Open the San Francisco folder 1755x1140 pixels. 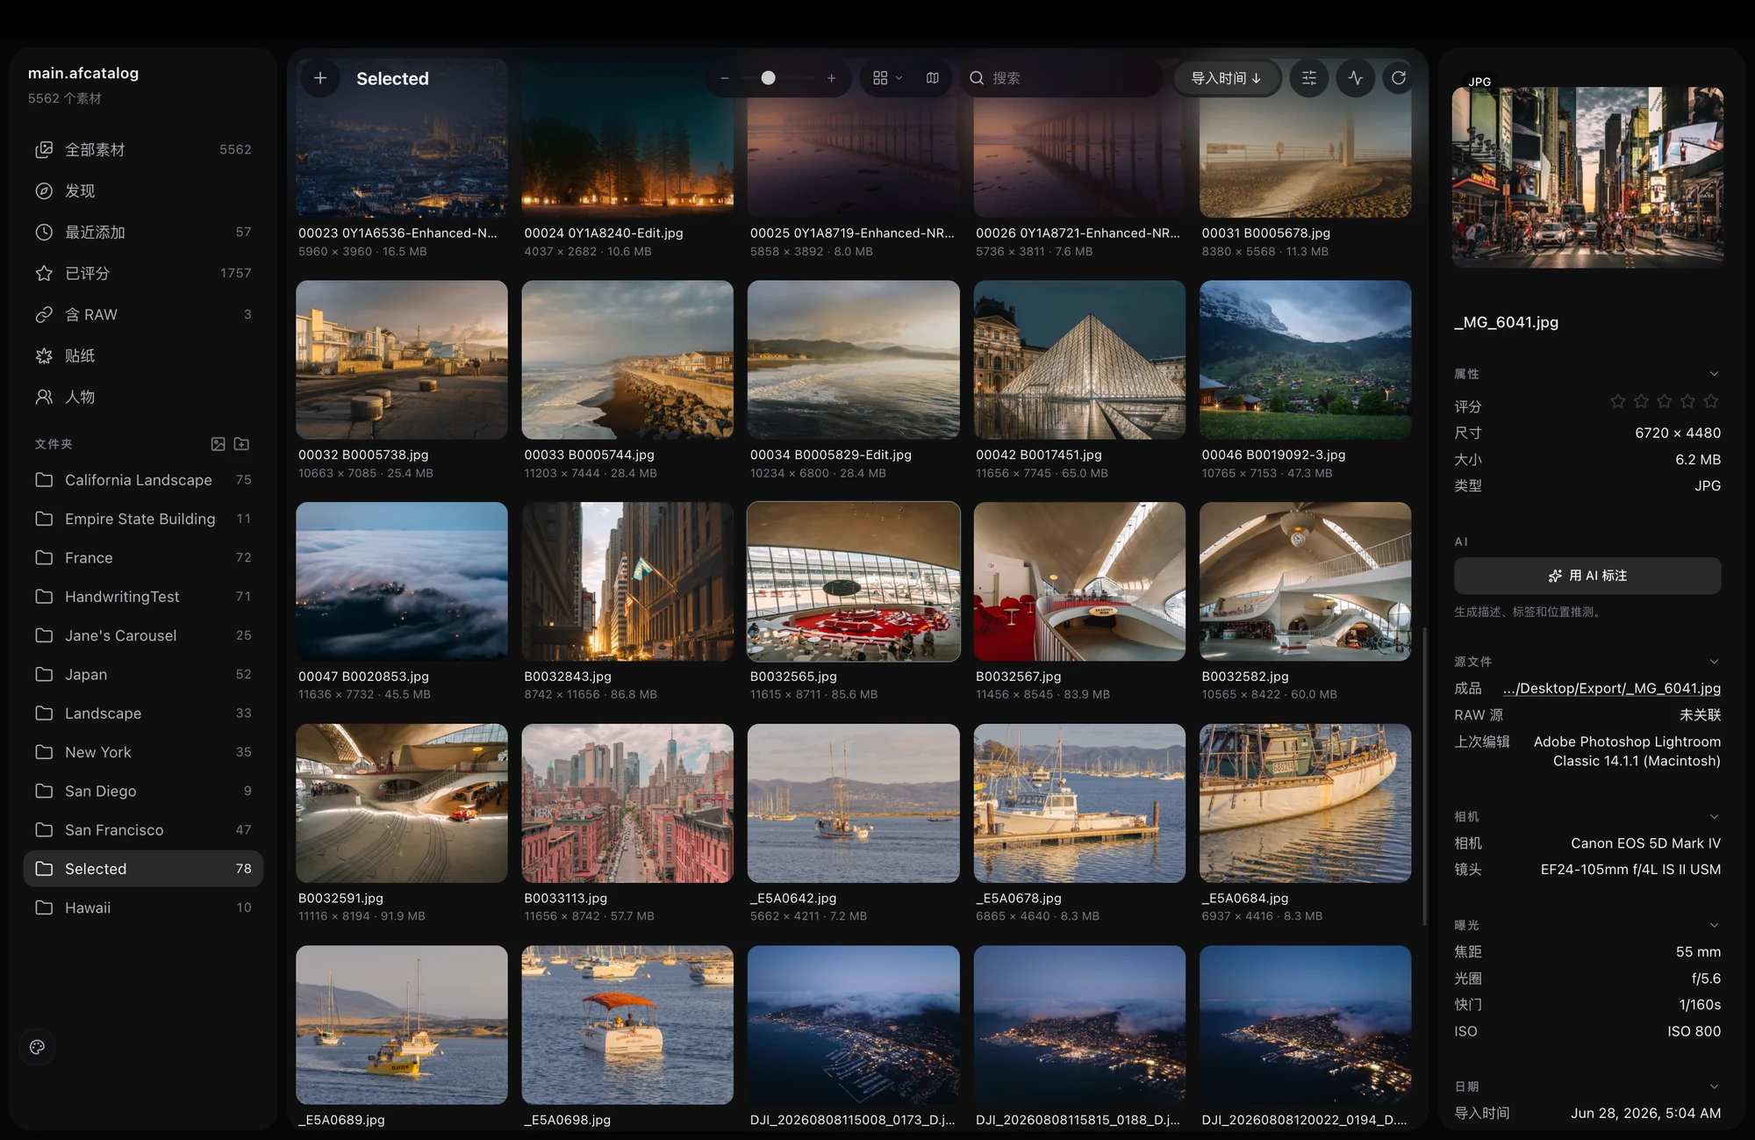143,830
